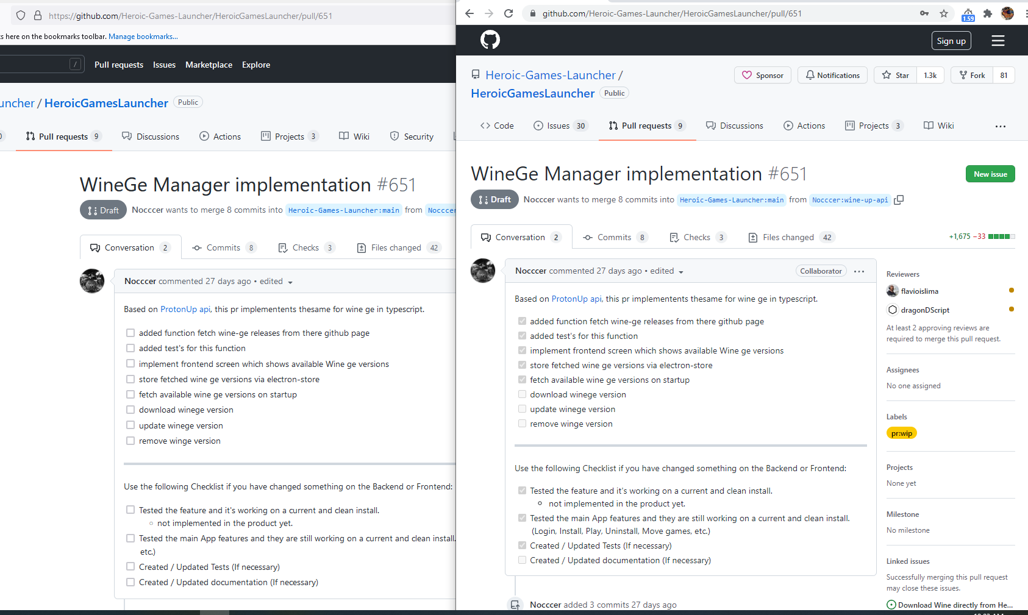Open the repository navigation overflow menu
Image resolution: width=1028 pixels, height=615 pixels.
pyautogui.click(x=1001, y=126)
